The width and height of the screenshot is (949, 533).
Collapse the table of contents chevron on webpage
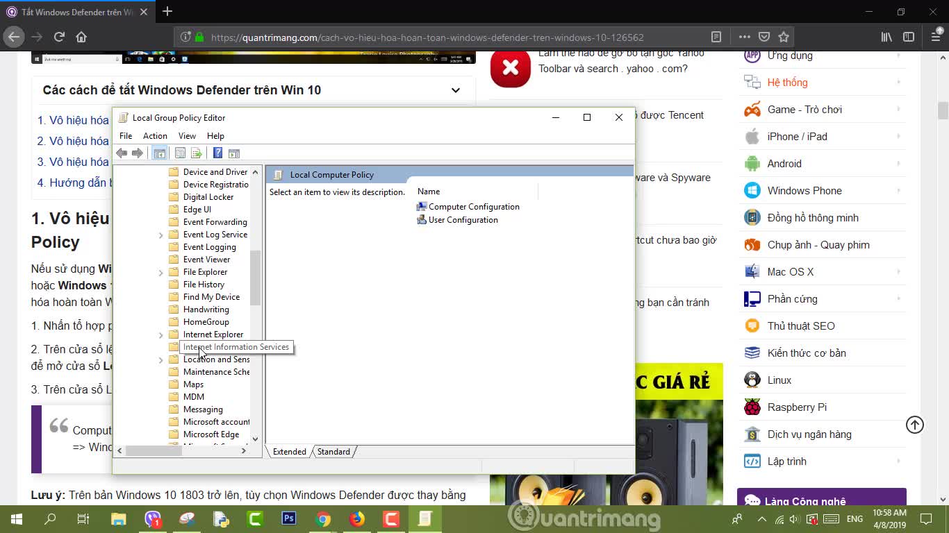[x=456, y=90]
